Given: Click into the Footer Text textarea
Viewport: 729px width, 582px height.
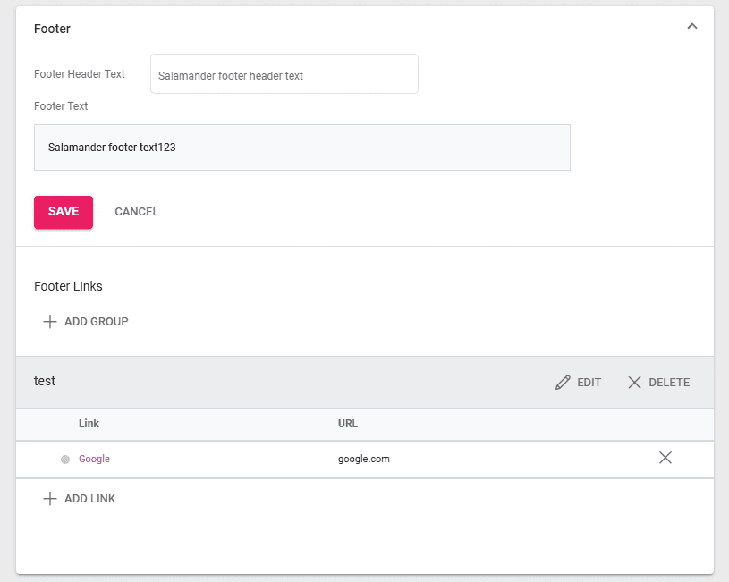Looking at the screenshot, I should coord(301,148).
